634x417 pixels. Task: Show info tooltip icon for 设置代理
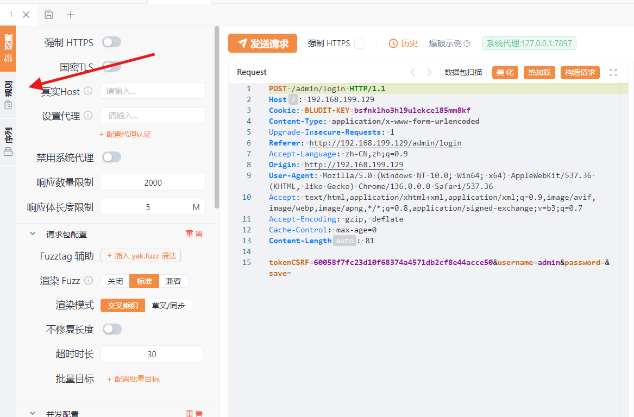pos(88,116)
